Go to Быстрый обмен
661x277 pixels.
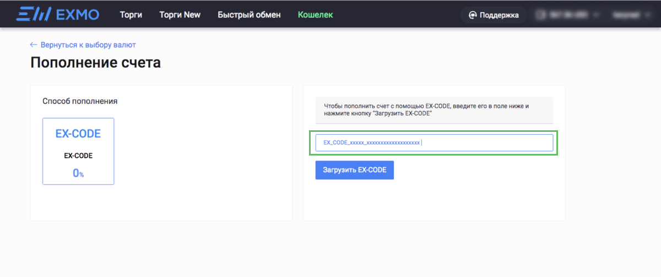click(249, 15)
